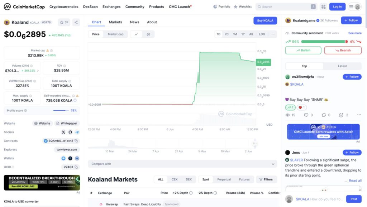This screenshot has width=367, height=207.
Task: Open the apps grid icon beside search
Action: click(x=324, y=7)
